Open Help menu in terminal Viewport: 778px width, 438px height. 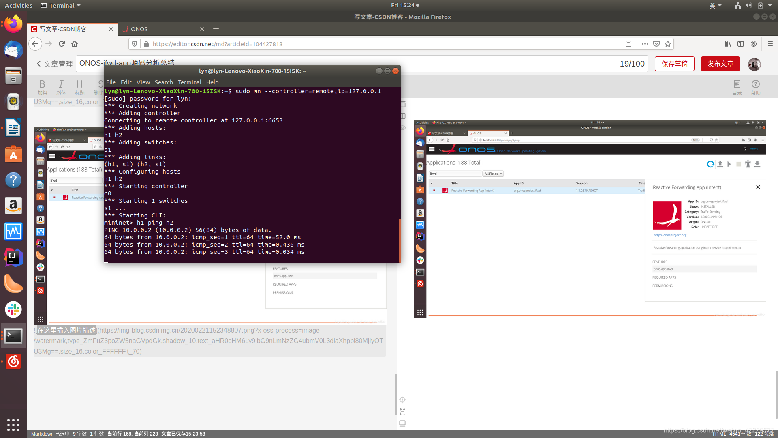click(x=212, y=82)
